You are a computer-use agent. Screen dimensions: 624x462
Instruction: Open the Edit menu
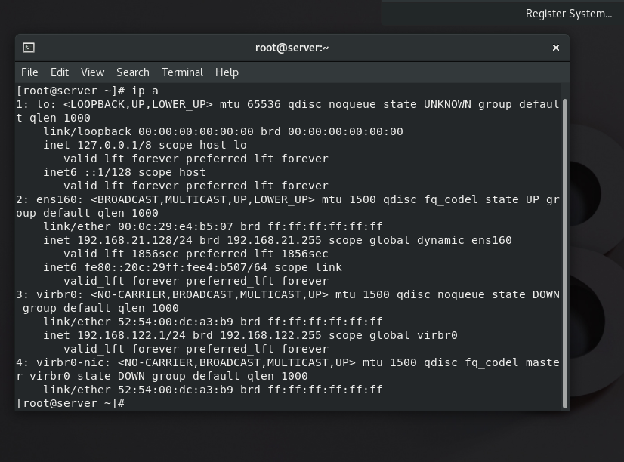click(60, 72)
